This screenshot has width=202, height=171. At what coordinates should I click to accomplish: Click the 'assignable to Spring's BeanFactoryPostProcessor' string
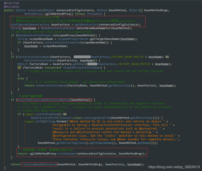111,125
